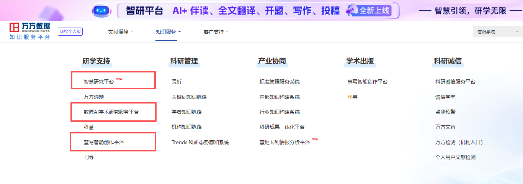The height and width of the screenshot is (184, 523).
Task: Select 万方检测（机构入口）
Action: point(459,142)
